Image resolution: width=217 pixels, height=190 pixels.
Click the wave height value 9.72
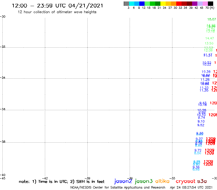tap(198, 150)
